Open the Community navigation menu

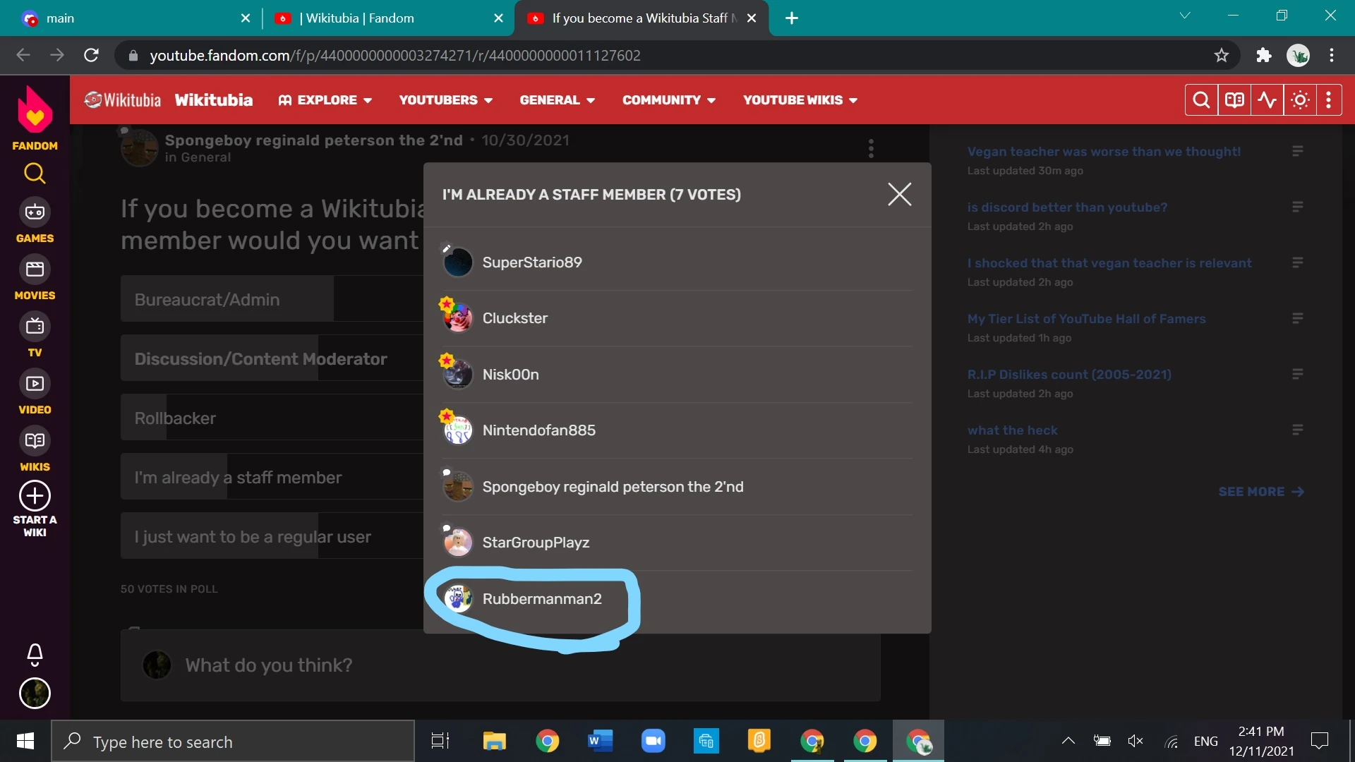point(668,100)
